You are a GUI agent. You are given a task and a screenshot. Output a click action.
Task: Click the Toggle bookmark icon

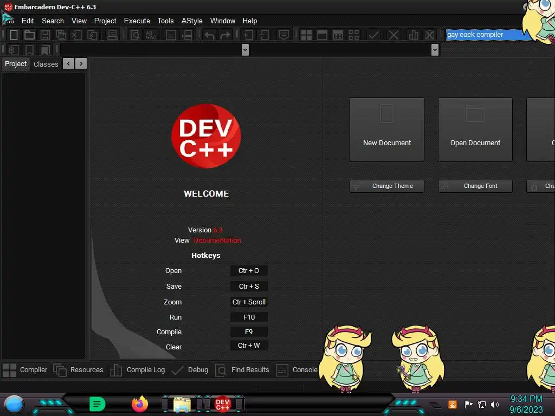coord(29,50)
